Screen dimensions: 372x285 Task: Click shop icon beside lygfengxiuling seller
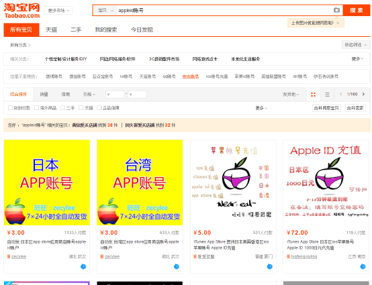pyautogui.click(x=289, y=256)
